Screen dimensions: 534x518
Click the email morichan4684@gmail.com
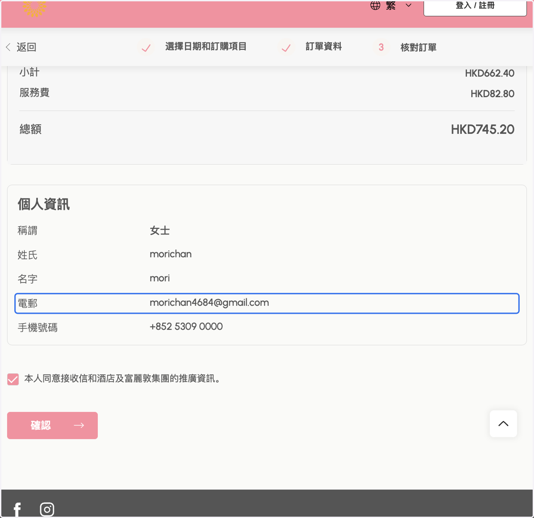(209, 303)
